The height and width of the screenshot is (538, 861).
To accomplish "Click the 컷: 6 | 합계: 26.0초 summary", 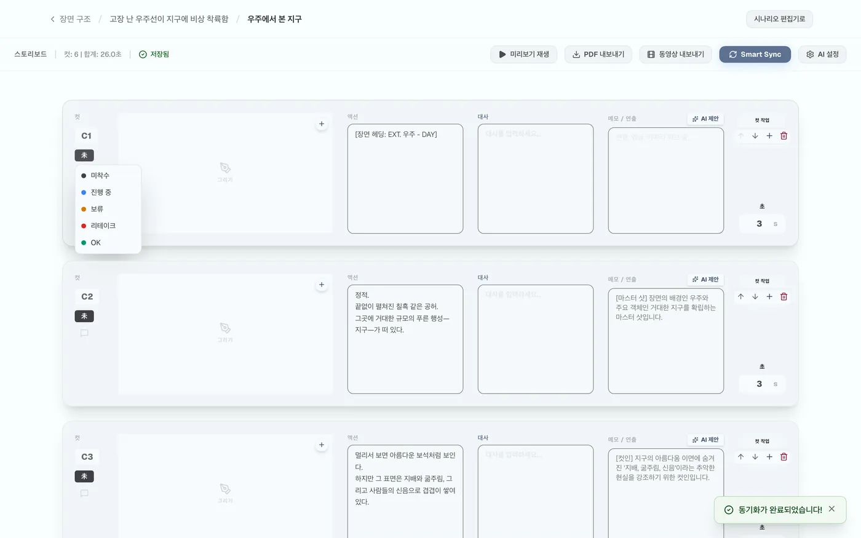I will coord(93,54).
